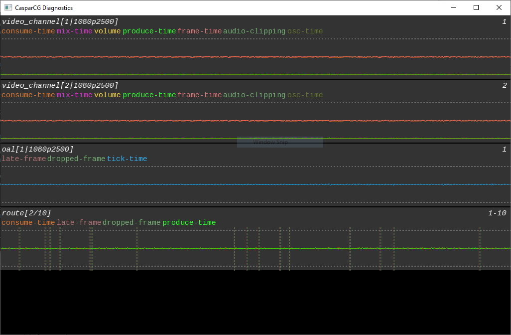
Task: Click frame-time label in video_channel 2 graph
Action: pyautogui.click(x=200, y=95)
